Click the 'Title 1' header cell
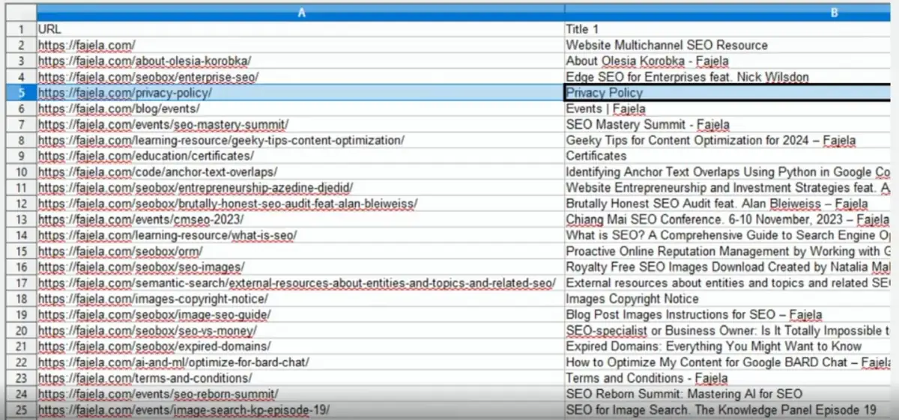 [x=583, y=29]
